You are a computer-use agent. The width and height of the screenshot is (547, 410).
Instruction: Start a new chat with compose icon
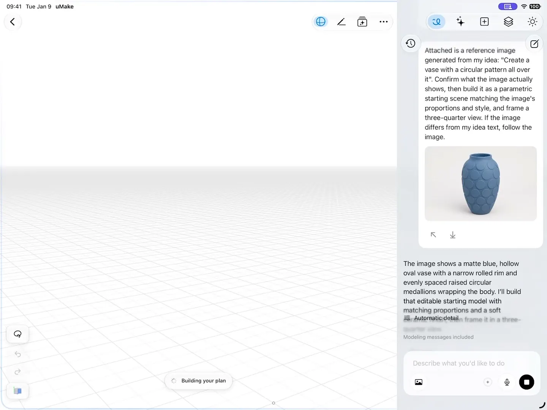click(x=534, y=44)
